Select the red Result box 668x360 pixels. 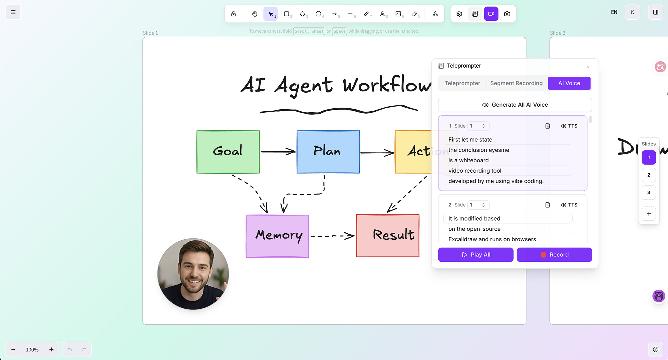click(388, 236)
